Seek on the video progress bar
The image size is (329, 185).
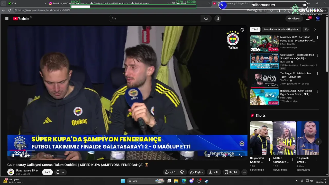(x=127, y=150)
